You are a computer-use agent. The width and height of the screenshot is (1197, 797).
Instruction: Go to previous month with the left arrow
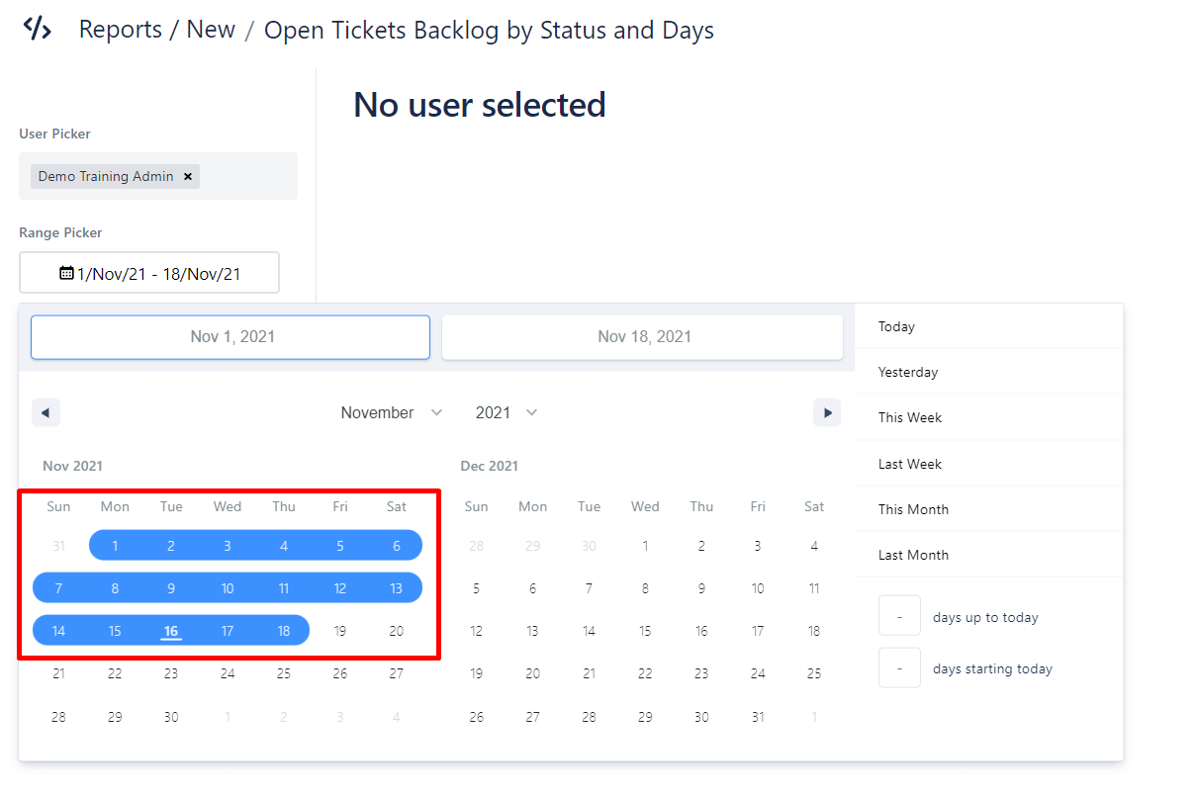(x=46, y=412)
